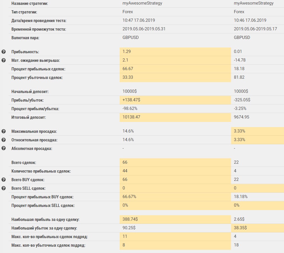Click highlighted 3.33% maximum drawdown value
The height and width of the screenshot is (253, 284).
240,131
